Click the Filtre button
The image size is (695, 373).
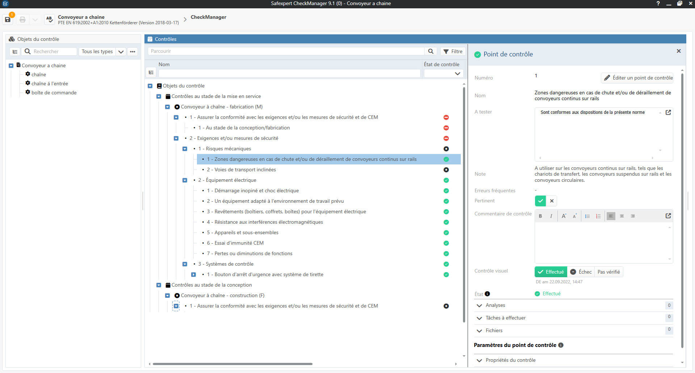pos(453,51)
